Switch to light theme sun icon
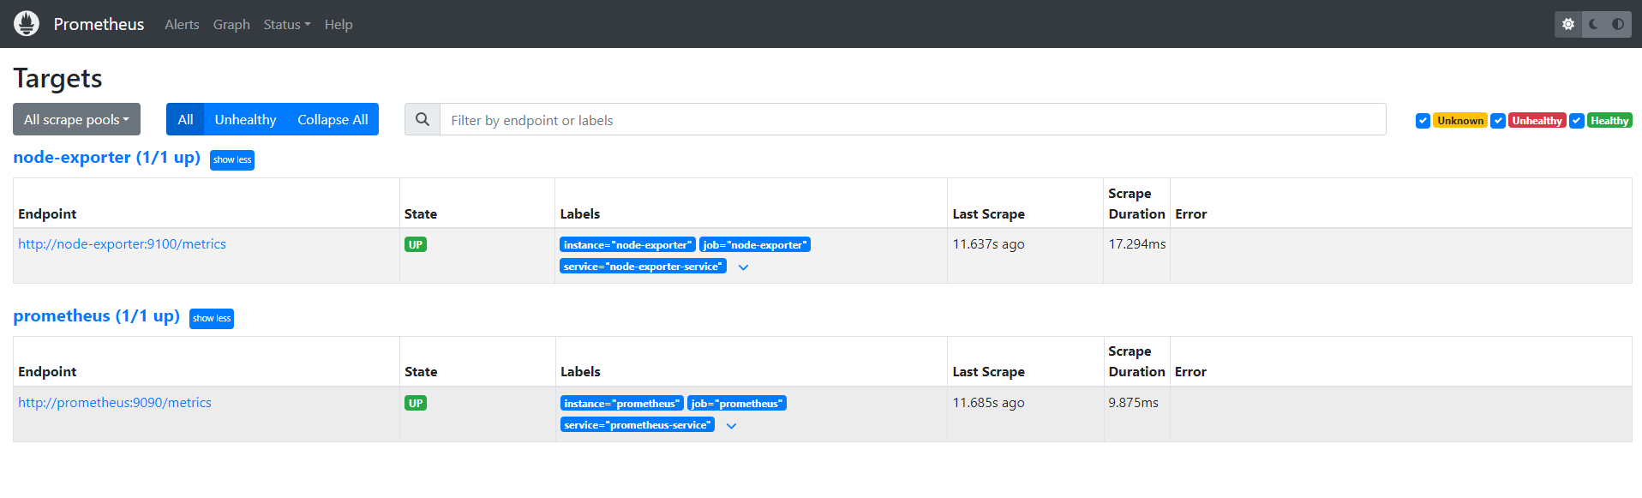 point(1568,24)
